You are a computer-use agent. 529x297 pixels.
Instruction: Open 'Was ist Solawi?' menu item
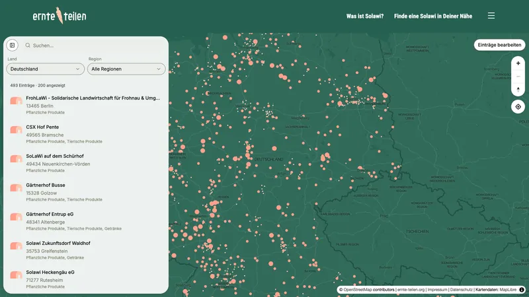[x=365, y=16]
